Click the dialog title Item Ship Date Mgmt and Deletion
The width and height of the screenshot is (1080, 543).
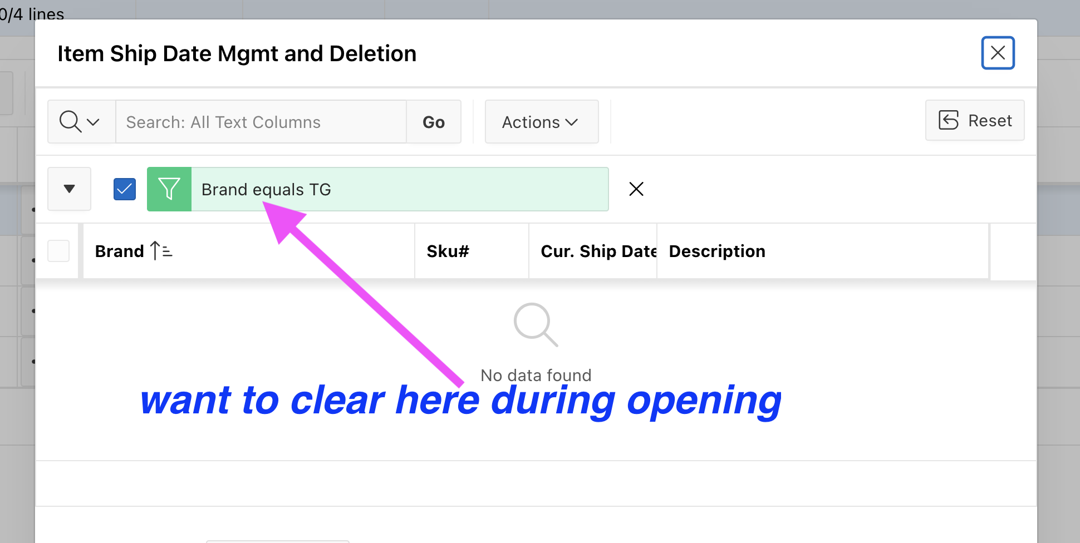pyautogui.click(x=237, y=54)
